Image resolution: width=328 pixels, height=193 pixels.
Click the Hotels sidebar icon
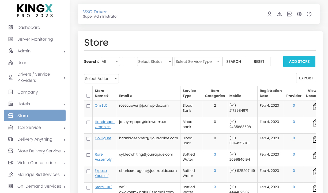11,104
